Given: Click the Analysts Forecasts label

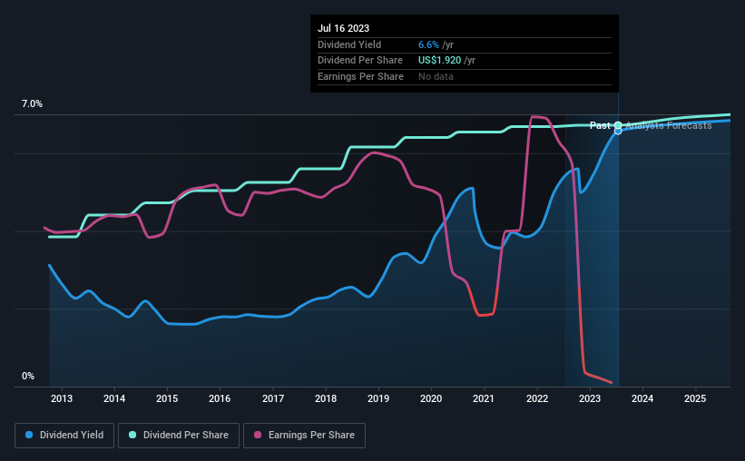Looking at the screenshot, I should (669, 125).
